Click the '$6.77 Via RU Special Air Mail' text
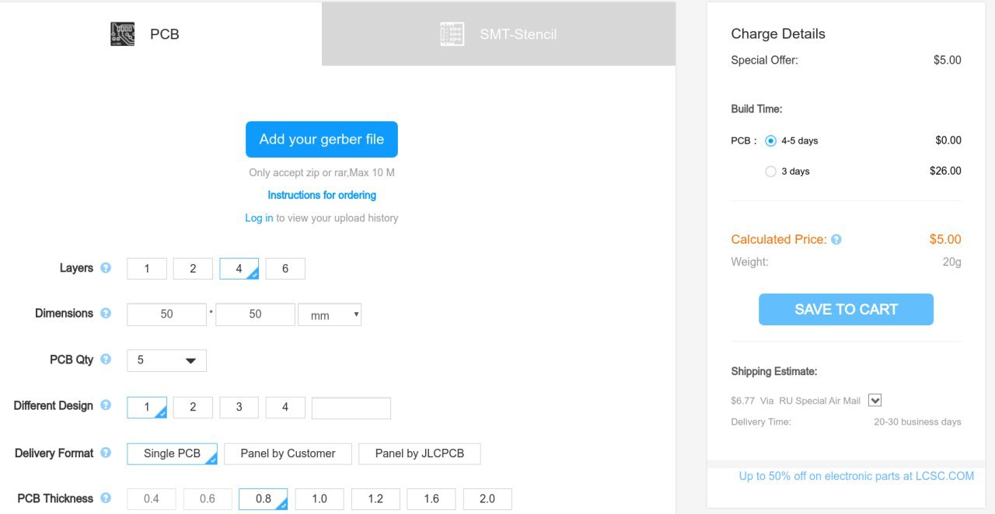Image resolution: width=995 pixels, height=514 pixels. tap(795, 401)
